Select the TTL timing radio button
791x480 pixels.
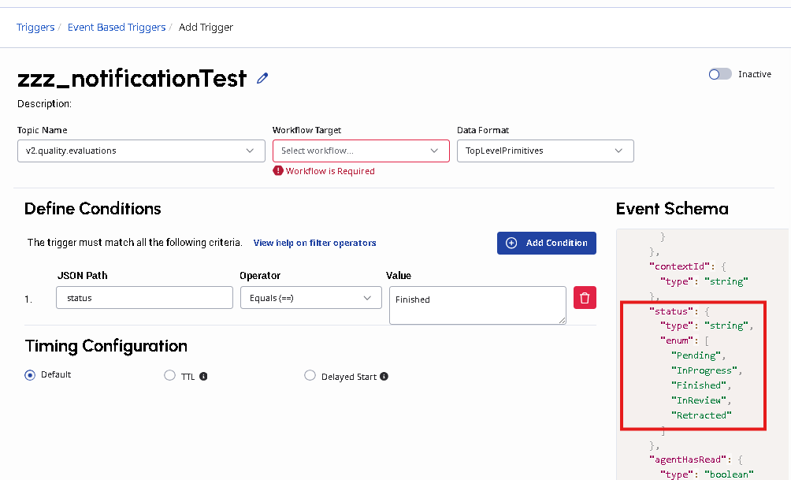(169, 376)
